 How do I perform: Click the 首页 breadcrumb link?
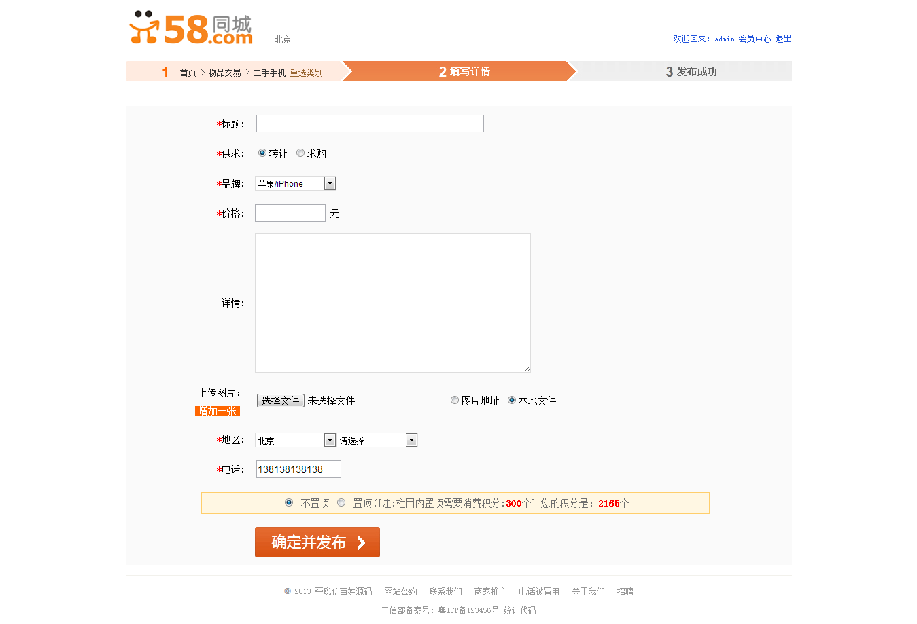tap(188, 73)
